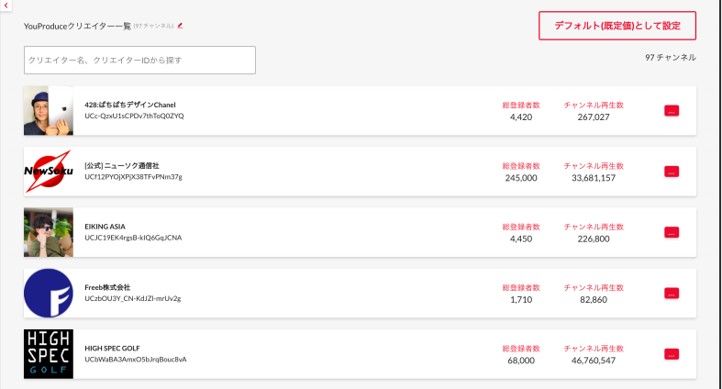Open the HIGH SPEC GOLF channel name
The image size is (722, 389).
click(x=112, y=349)
